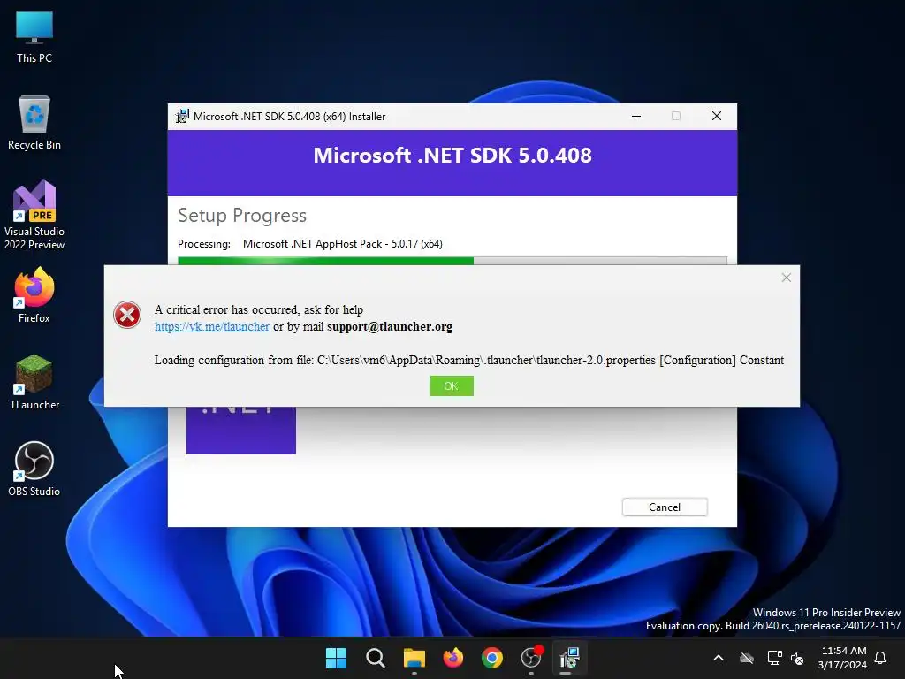905x679 pixels.
Task: Minimize the .NET SDK Installer window
Action: click(636, 116)
